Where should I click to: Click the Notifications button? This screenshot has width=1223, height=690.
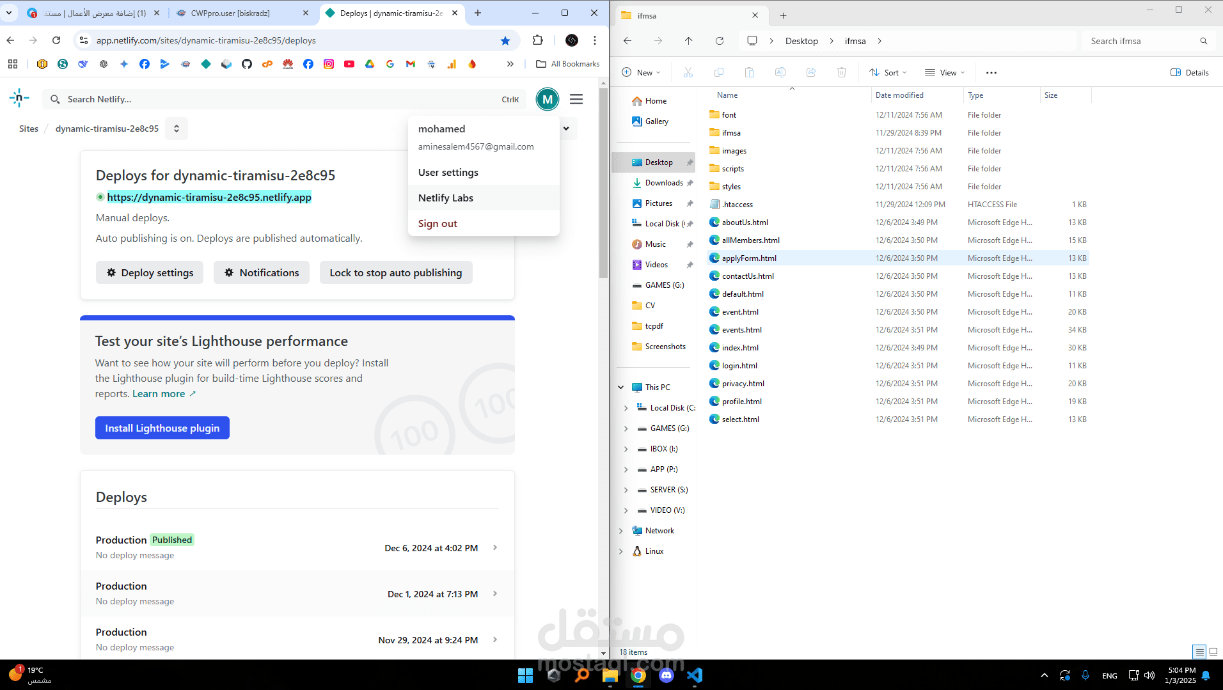(262, 273)
